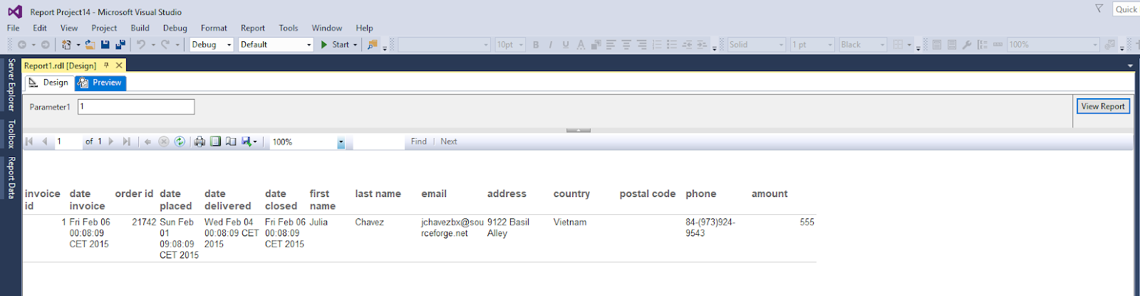Open Page Setup icon

click(x=231, y=142)
